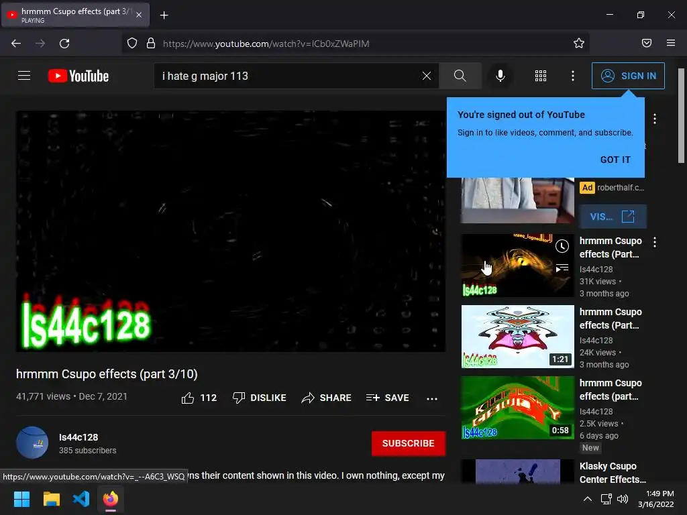Click Firefox taskbar icon
Image resolution: width=687 pixels, height=515 pixels.
(111, 499)
